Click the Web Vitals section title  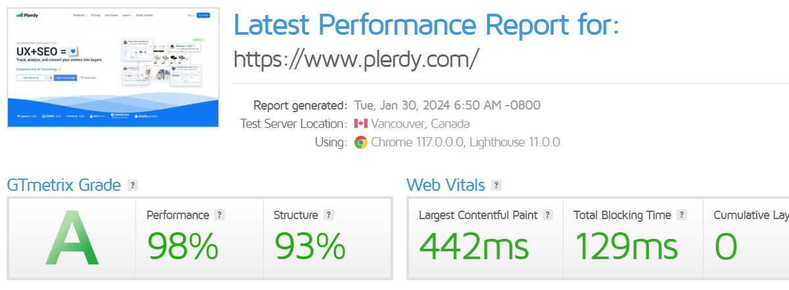[x=446, y=186]
